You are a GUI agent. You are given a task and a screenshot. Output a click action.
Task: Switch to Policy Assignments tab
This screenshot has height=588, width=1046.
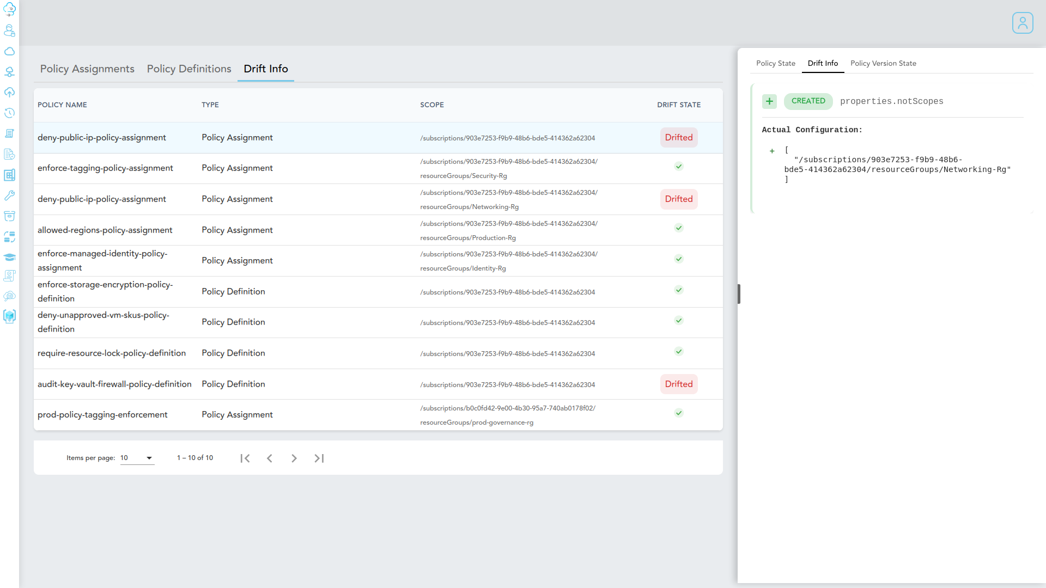click(87, 69)
